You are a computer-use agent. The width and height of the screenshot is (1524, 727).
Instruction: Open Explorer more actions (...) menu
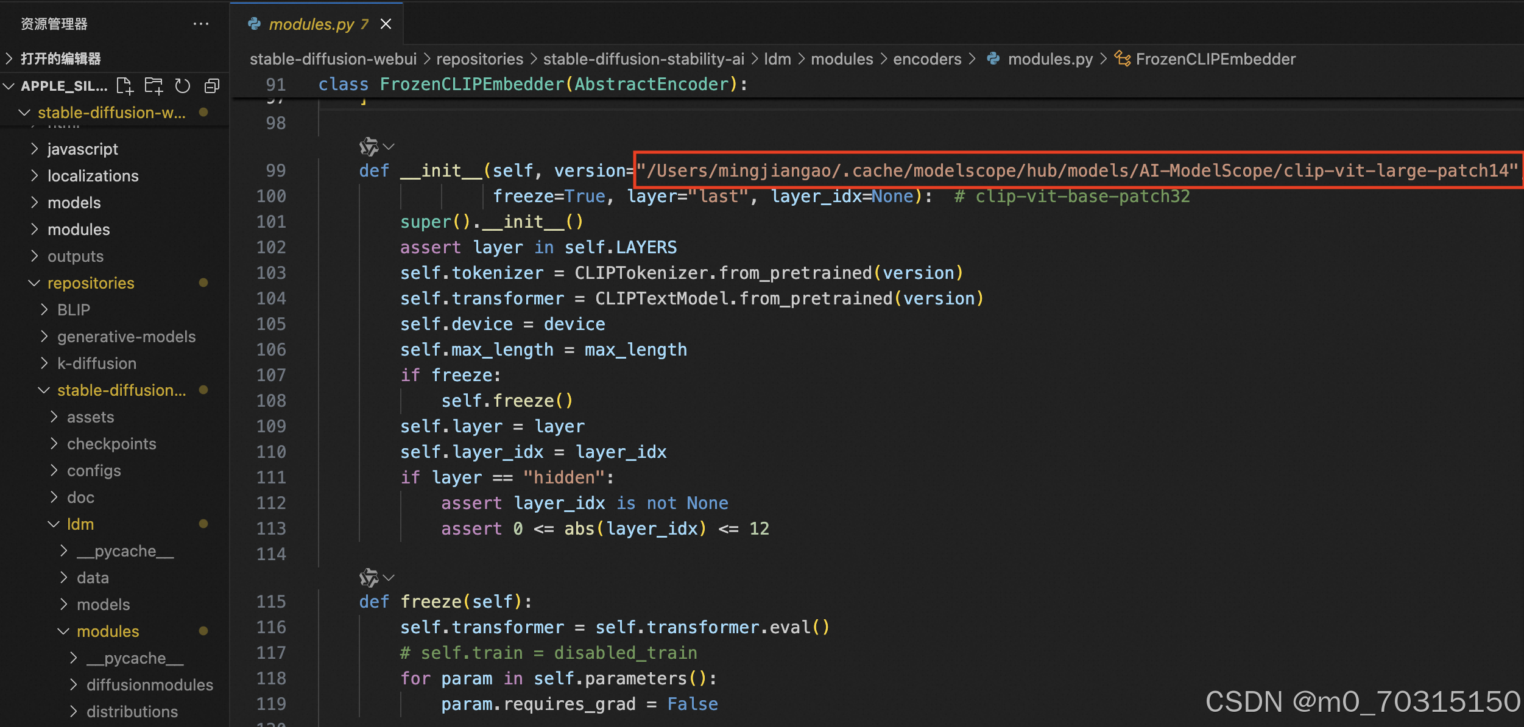(201, 23)
